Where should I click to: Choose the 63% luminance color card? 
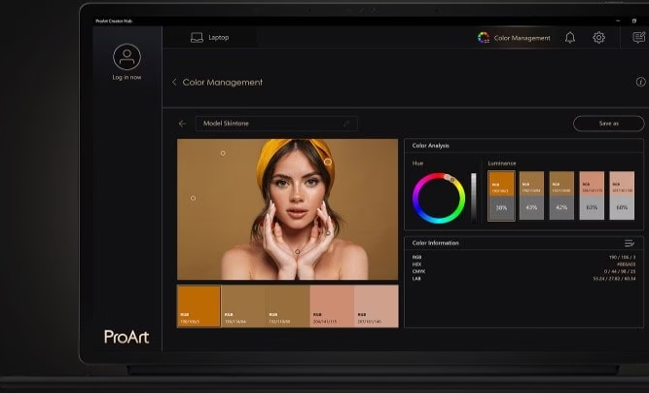pyautogui.click(x=592, y=196)
